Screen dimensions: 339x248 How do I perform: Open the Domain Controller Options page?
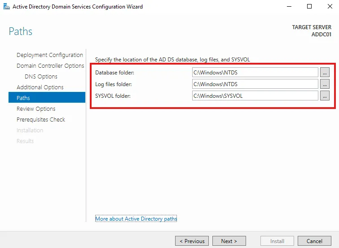[50, 66]
